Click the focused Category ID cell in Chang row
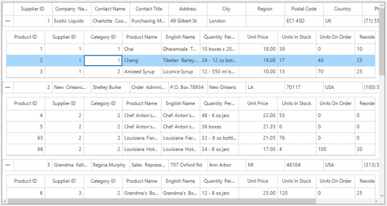387x206 pixels. 103,61
